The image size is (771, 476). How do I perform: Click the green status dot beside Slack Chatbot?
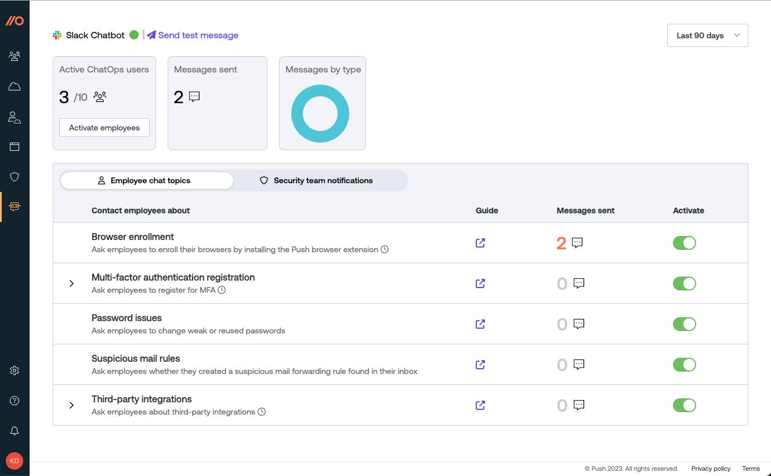[x=134, y=35]
